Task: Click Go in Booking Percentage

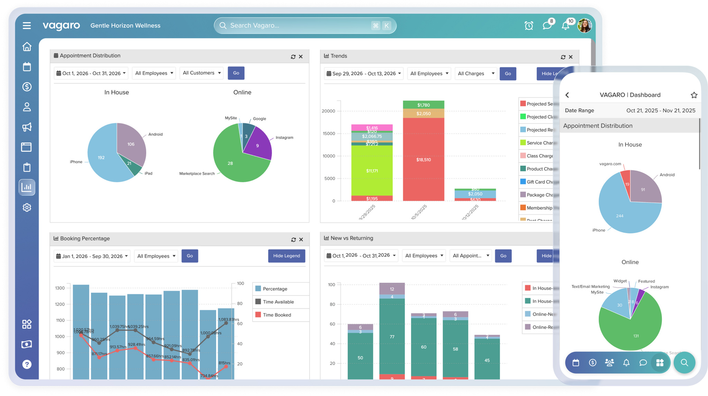Action: click(190, 256)
